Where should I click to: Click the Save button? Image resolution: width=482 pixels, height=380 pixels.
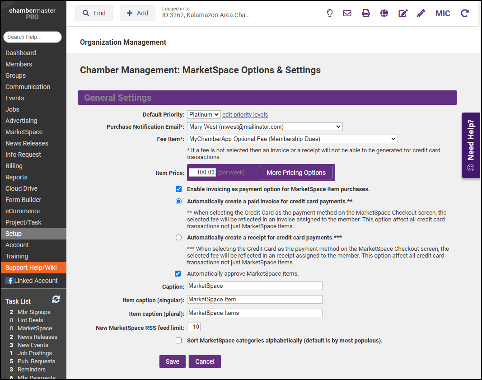(172, 361)
